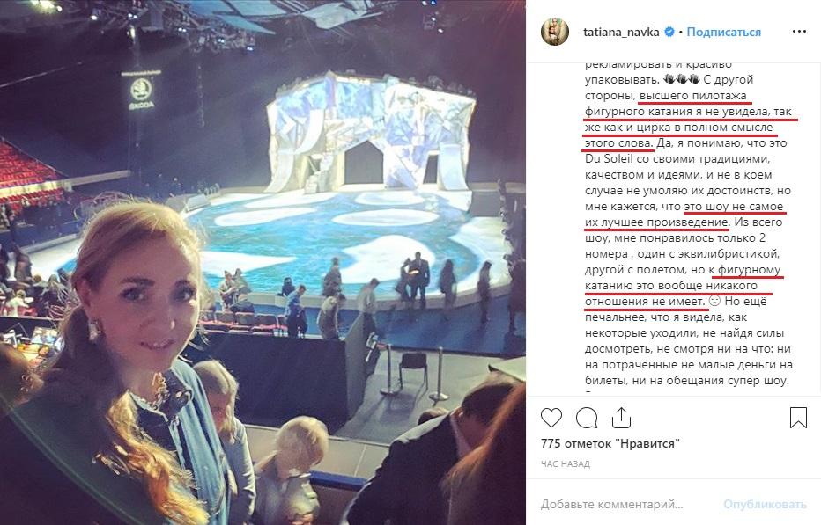The image size is (821, 525).
Task: Open tatiana_navka profile avatar
Action: [554, 32]
